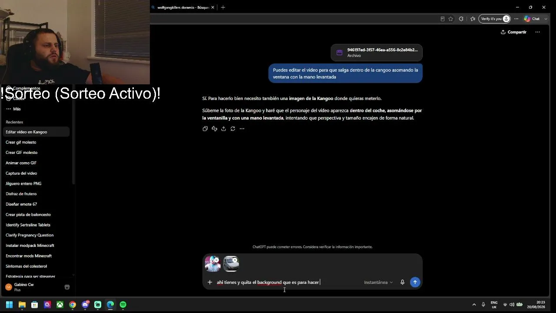Screen dimensions: 556x313
Task: Remove the first attached image
Action: [x=216, y=260]
